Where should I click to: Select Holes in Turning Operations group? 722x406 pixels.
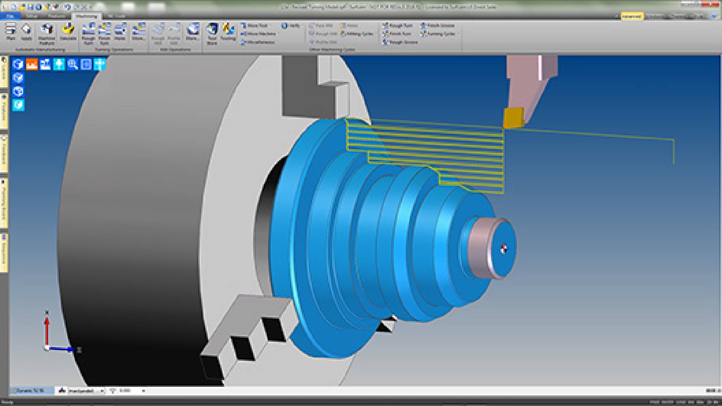pos(120,31)
